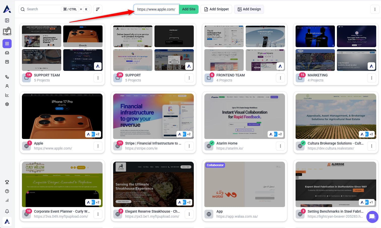Open the analytics line chart icon
Image resolution: width=381 pixels, height=228 pixels.
pos(7,95)
